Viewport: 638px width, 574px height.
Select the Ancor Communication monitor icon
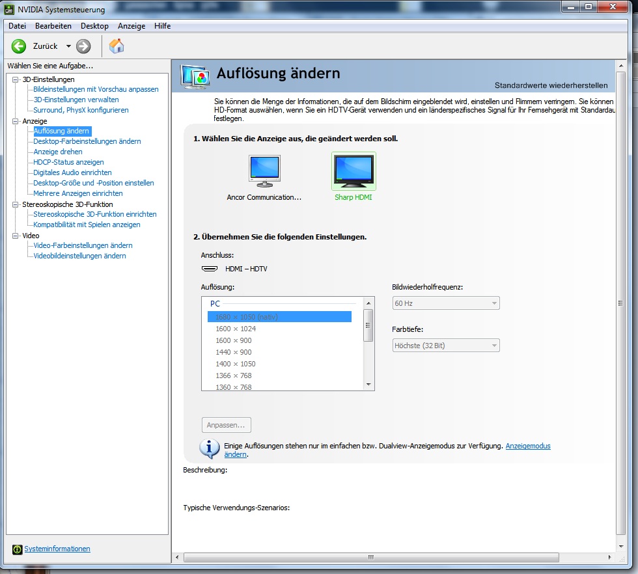[x=264, y=171]
